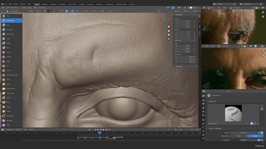This screenshot has height=149, width=266.
Task: Select the Scrape brush tool
Action: pyautogui.click(x=12, y=71)
